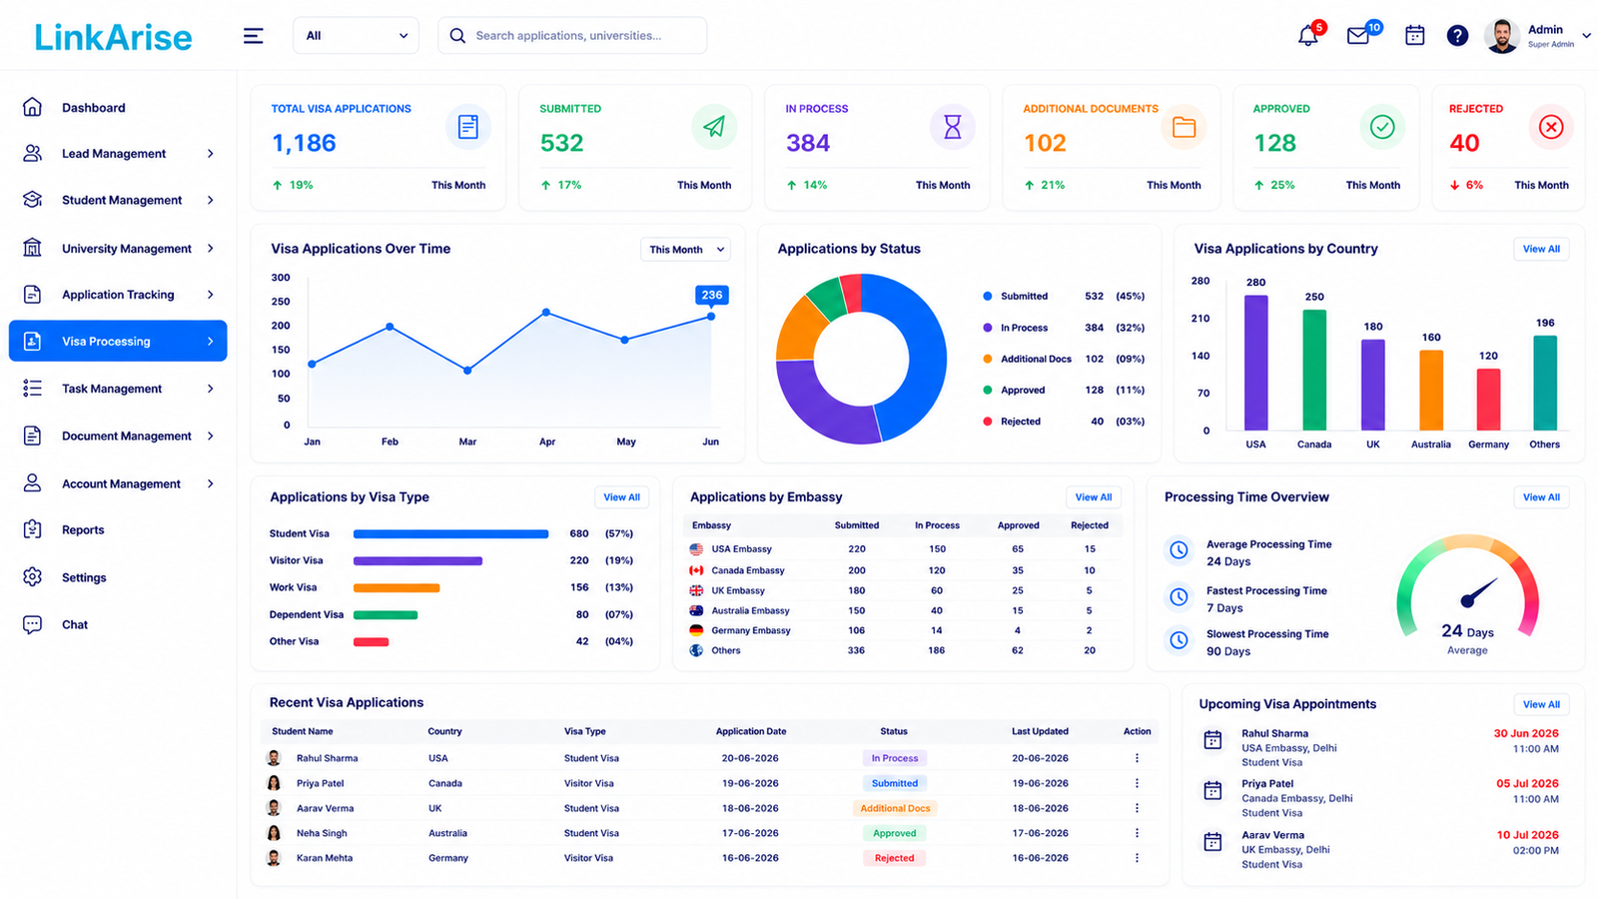Screen dimensions: 1598x899
Task: Click calendar icon for Aarav Verma appointment
Action: click(1212, 842)
